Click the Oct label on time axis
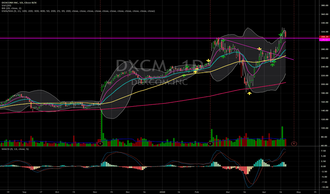Viewport: 330px width, 194px height. tap(57, 192)
